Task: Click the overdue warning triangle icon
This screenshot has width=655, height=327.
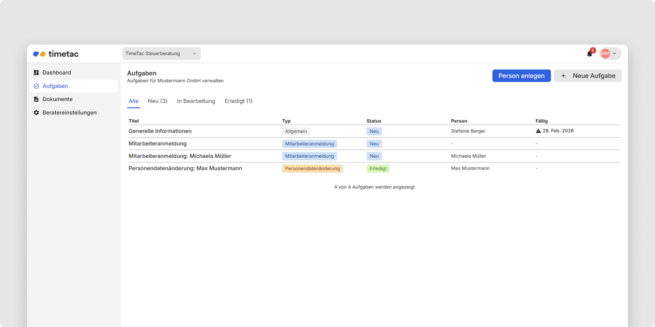Action: tap(538, 131)
